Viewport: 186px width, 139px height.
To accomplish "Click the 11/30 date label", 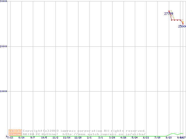I will [67, 138].
